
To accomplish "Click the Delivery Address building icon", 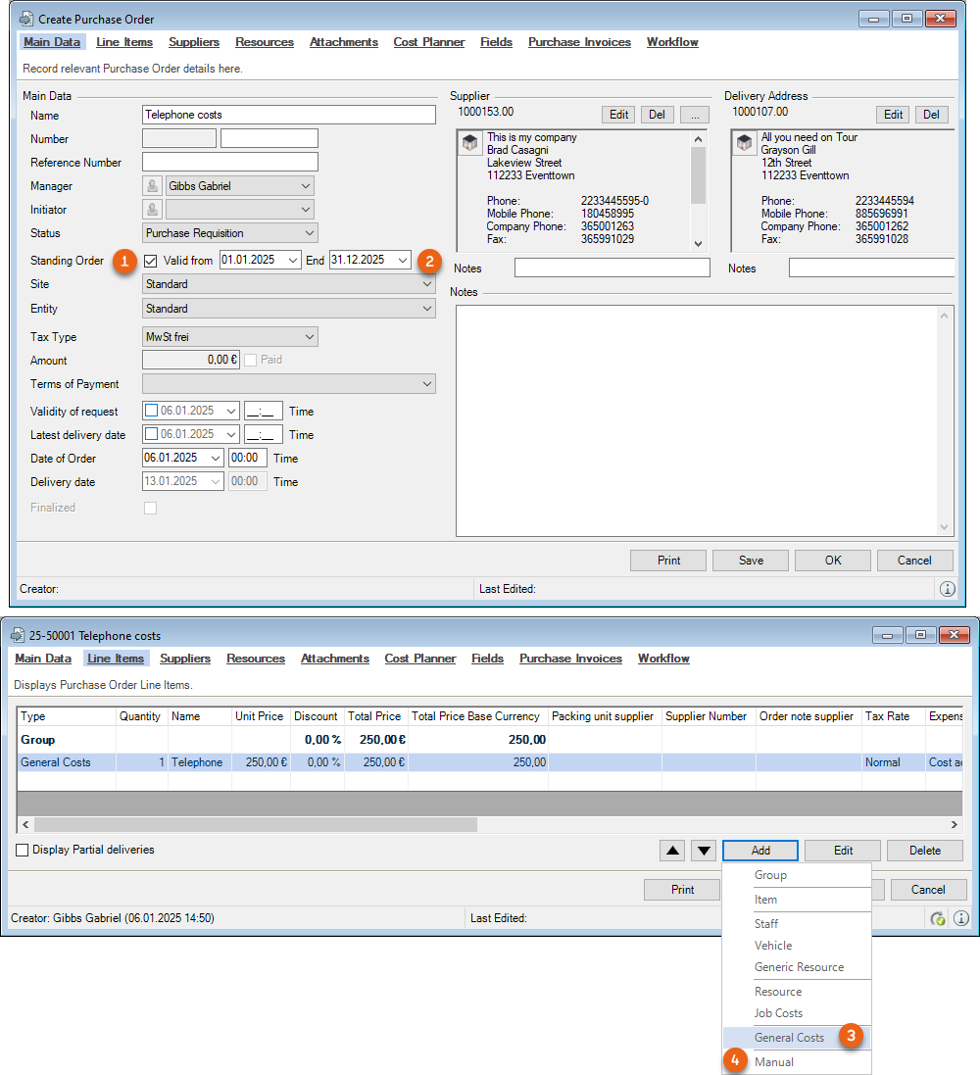I will tap(744, 144).
